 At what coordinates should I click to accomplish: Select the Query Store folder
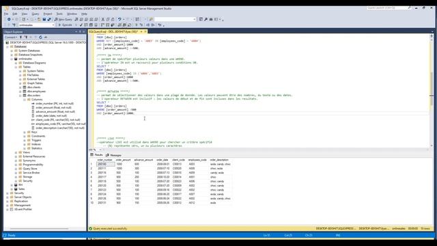(30, 169)
